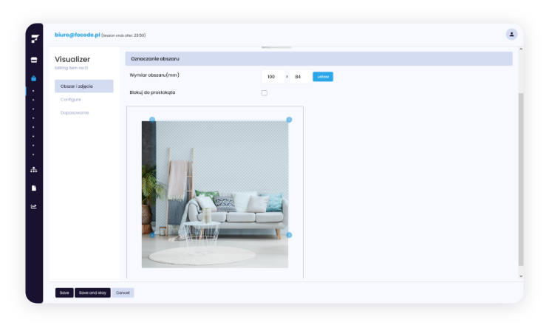Focus the area width field showing 100
The width and height of the screenshot is (549, 331).
point(273,77)
